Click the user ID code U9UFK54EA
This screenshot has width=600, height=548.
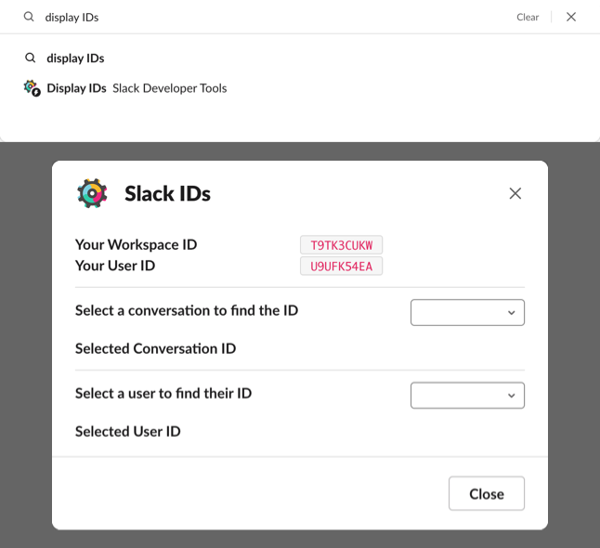(x=341, y=266)
